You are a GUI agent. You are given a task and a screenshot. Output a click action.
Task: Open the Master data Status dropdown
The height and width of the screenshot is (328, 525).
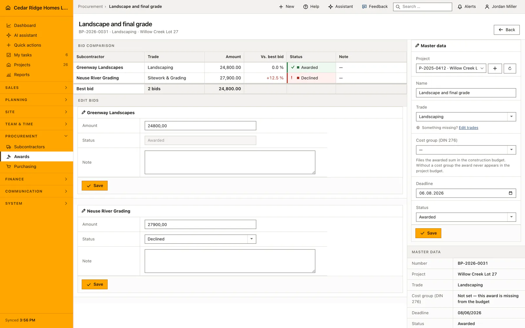pos(466,217)
